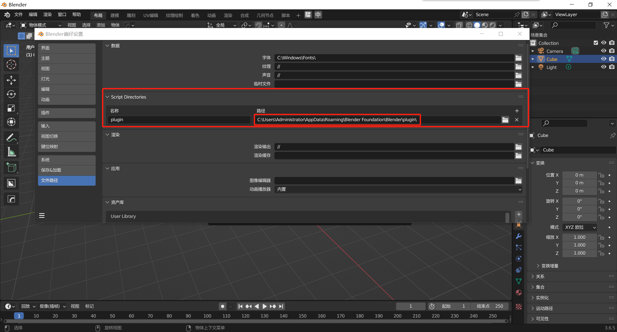Open the 系统 preferences section
Screen dimensions: 617x332
67,160
